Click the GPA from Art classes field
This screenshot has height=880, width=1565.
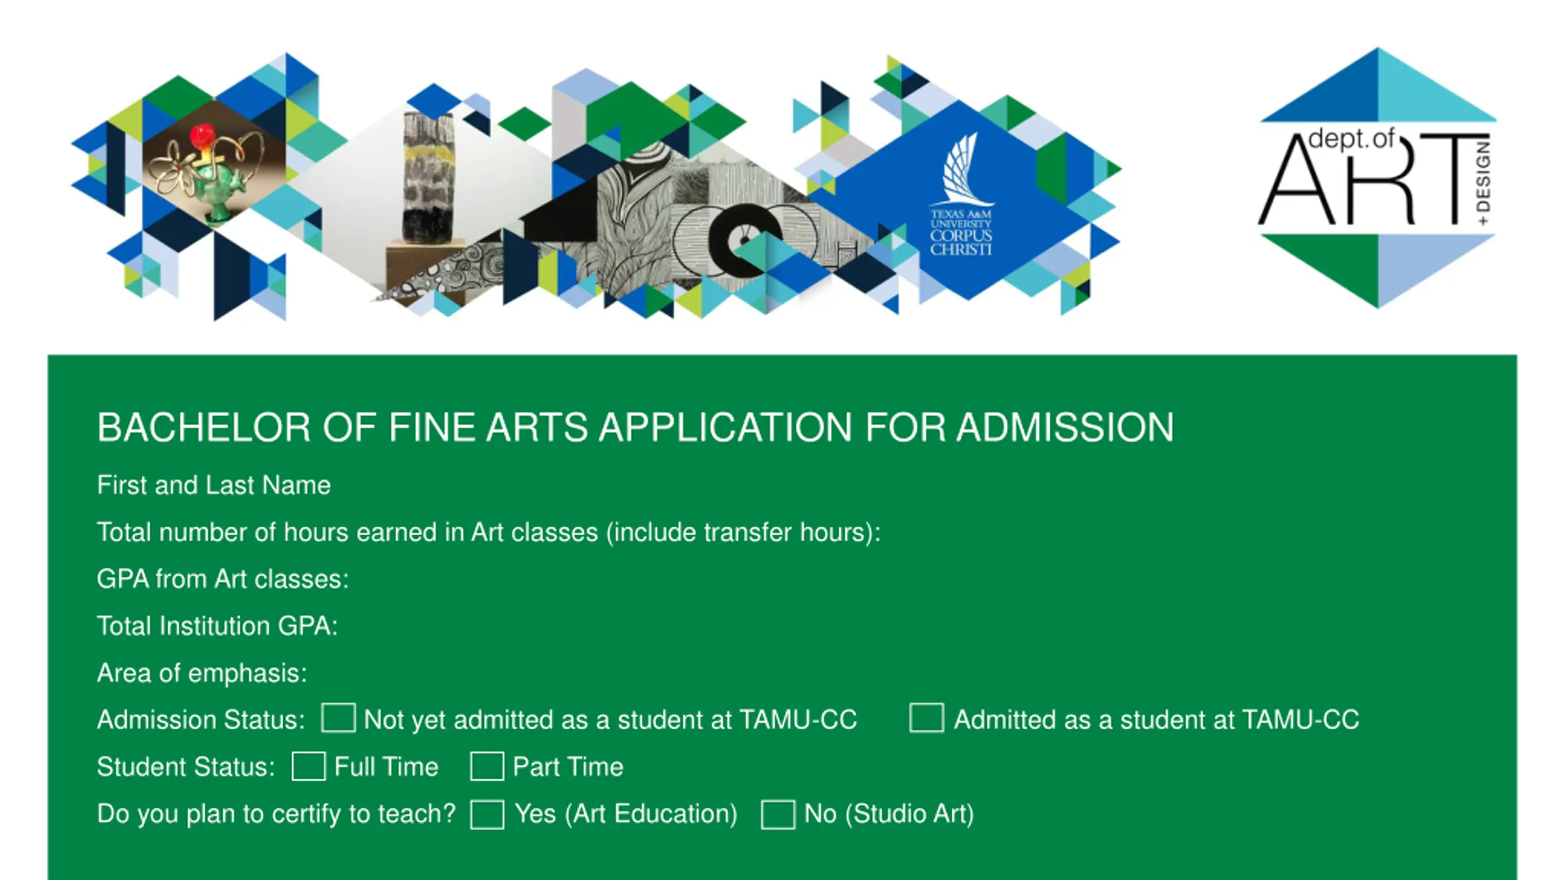point(911,579)
